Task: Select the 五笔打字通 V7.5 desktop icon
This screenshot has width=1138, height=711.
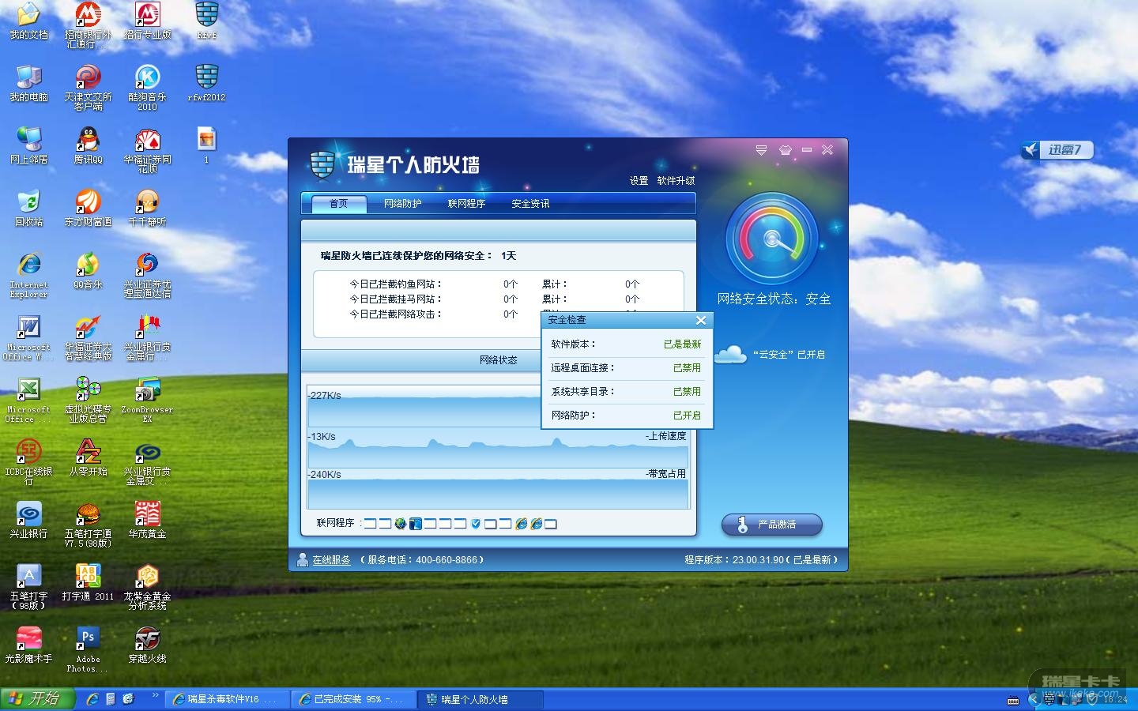Action: [x=88, y=525]
